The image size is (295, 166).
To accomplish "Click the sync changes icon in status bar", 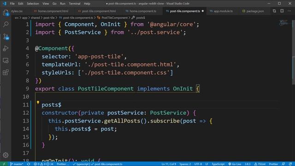I will click(x=29, y=164).
